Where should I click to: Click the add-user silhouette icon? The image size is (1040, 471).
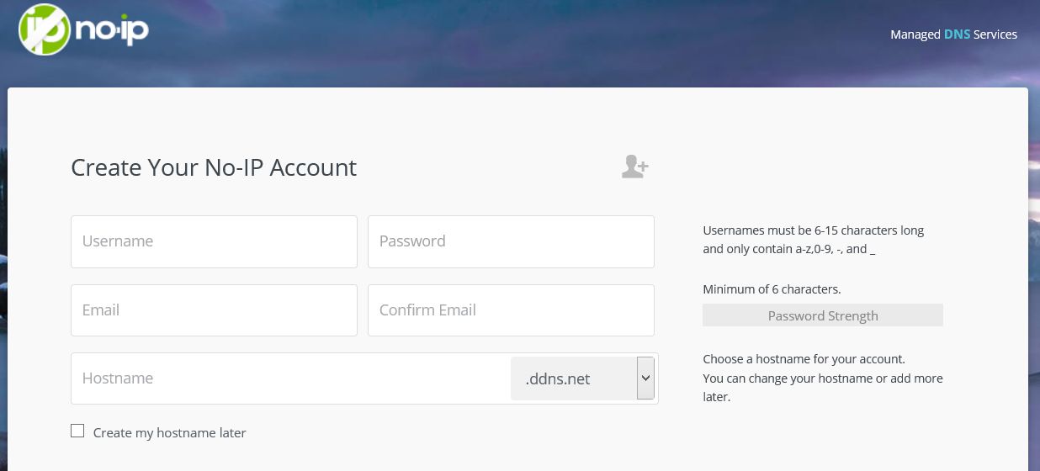[634, 167]
